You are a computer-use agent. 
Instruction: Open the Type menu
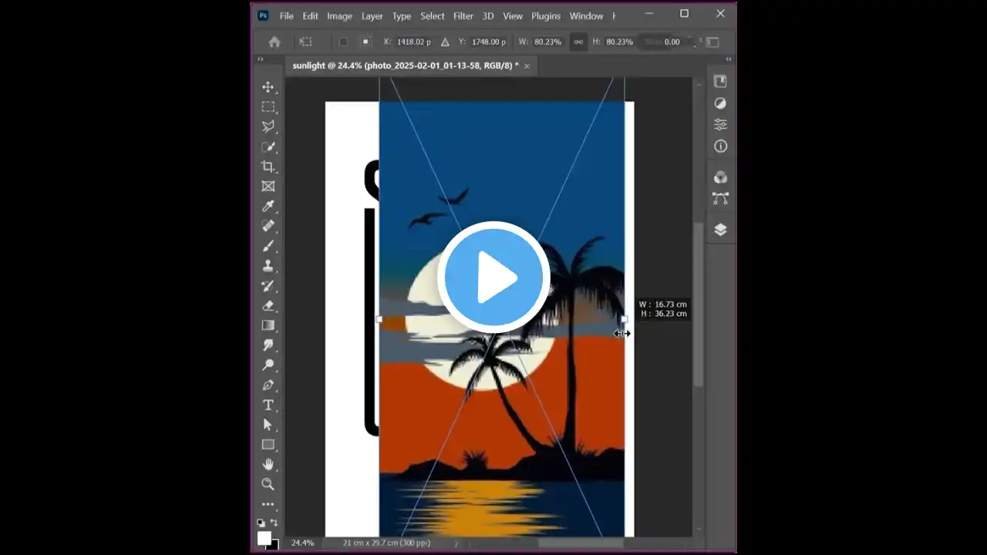[x=402, y=15]
